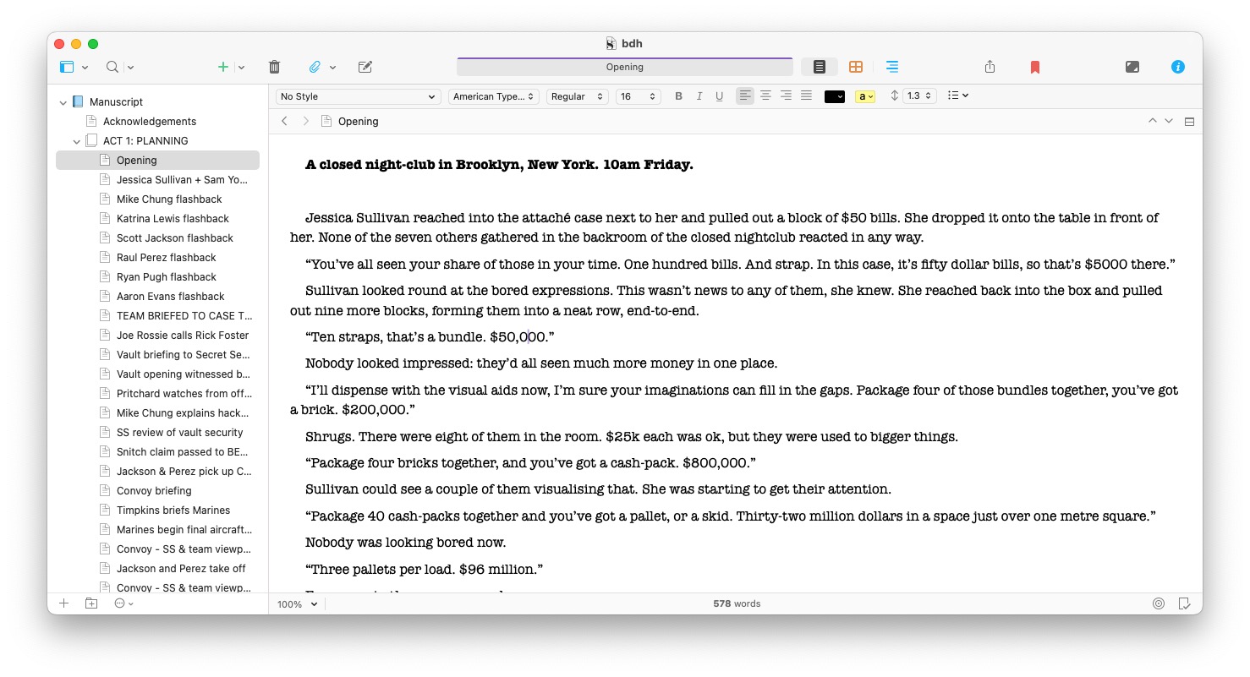Select Acknowledgements in the binder
Viewport: 1250px width, 677px height.
point(150,122)
